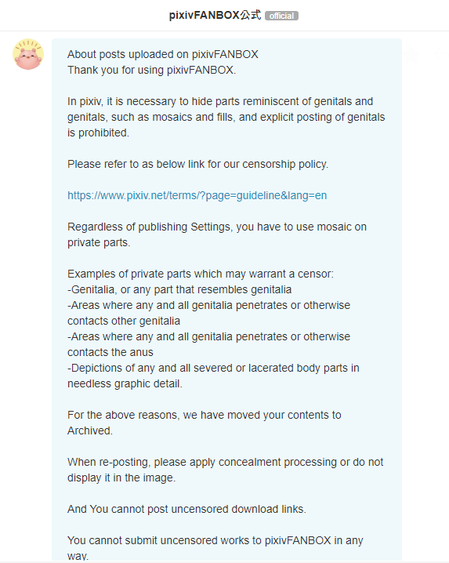Open the pixivFANBOX公式 conversation title

[x=215, y=15]
